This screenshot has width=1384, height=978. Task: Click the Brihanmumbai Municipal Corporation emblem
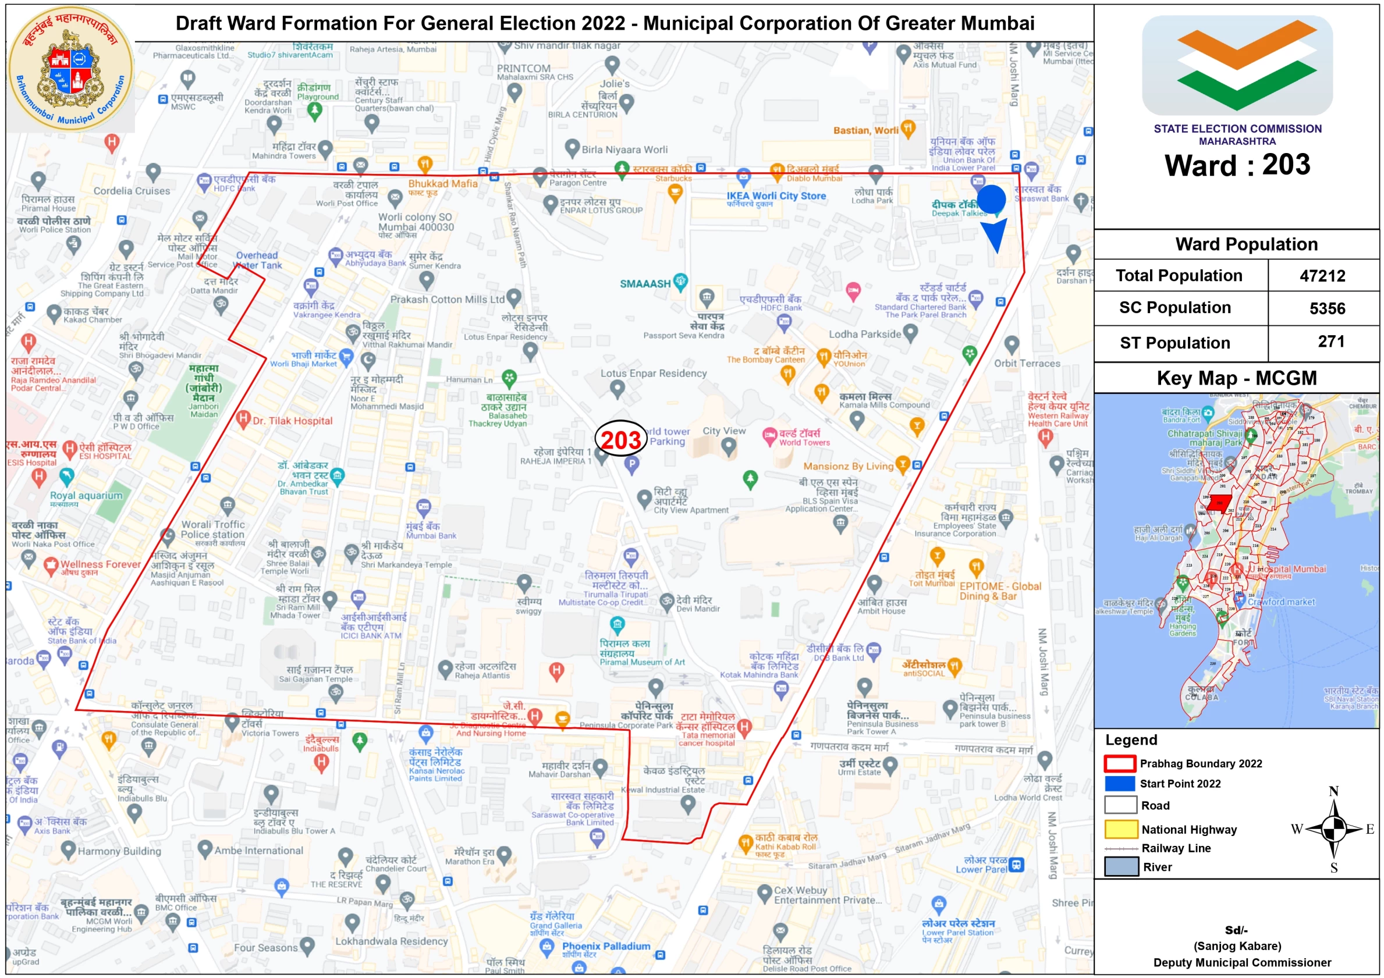(x=71, y=68)
